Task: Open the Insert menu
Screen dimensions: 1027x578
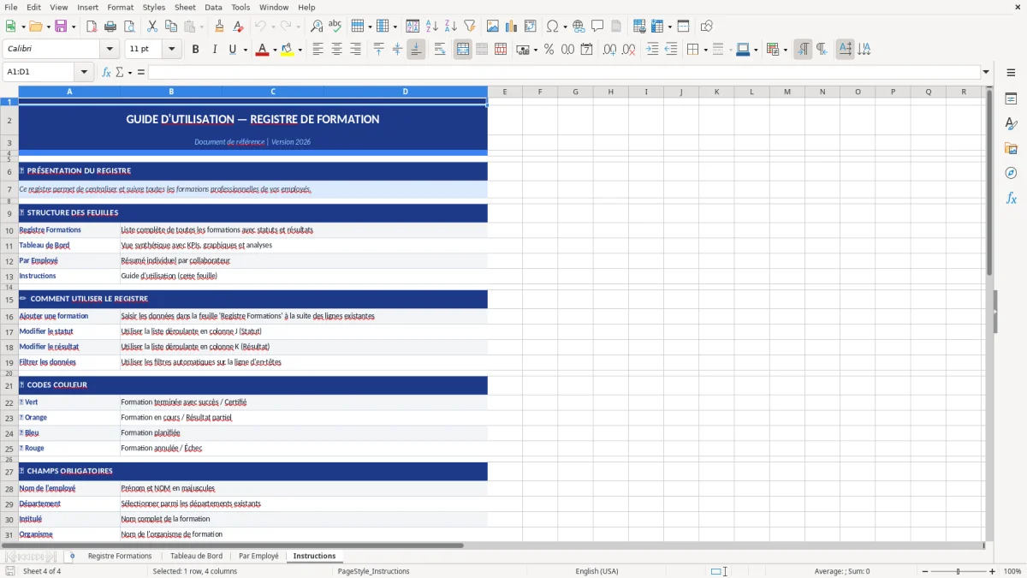Action: pos(87,7)
